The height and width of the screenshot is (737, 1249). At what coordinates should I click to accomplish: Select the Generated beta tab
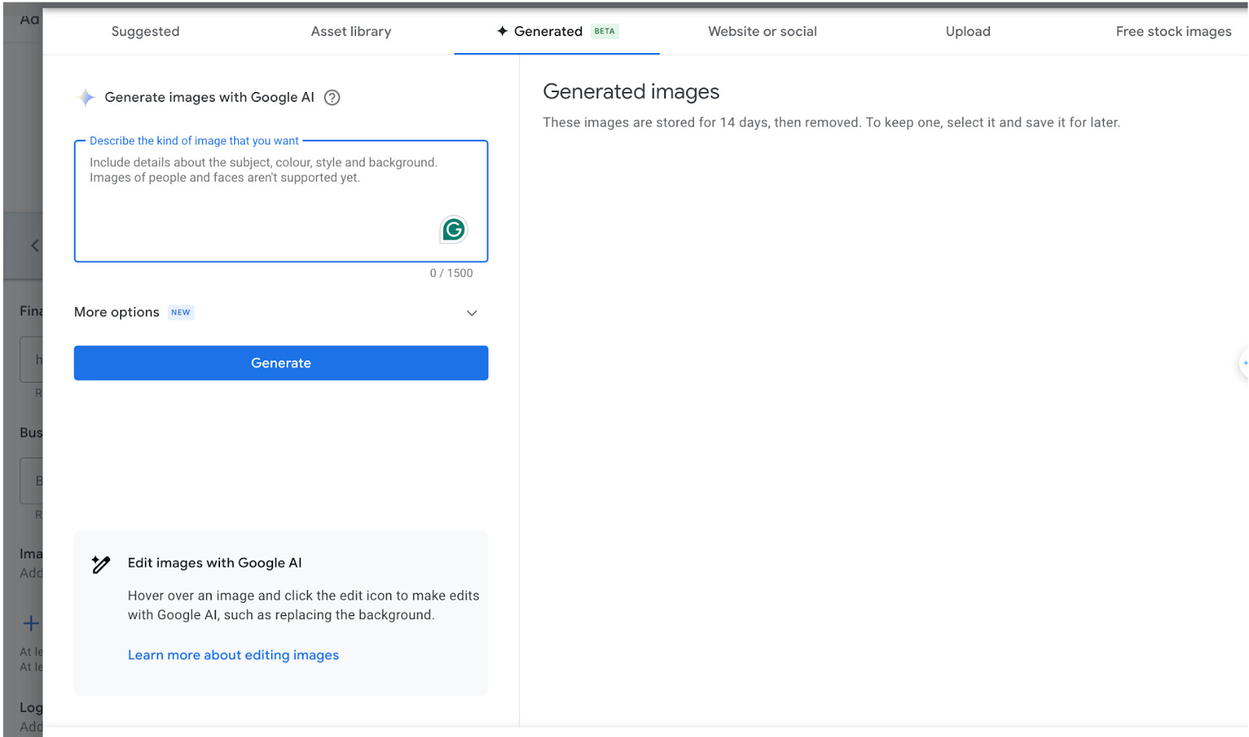point(557,31)
